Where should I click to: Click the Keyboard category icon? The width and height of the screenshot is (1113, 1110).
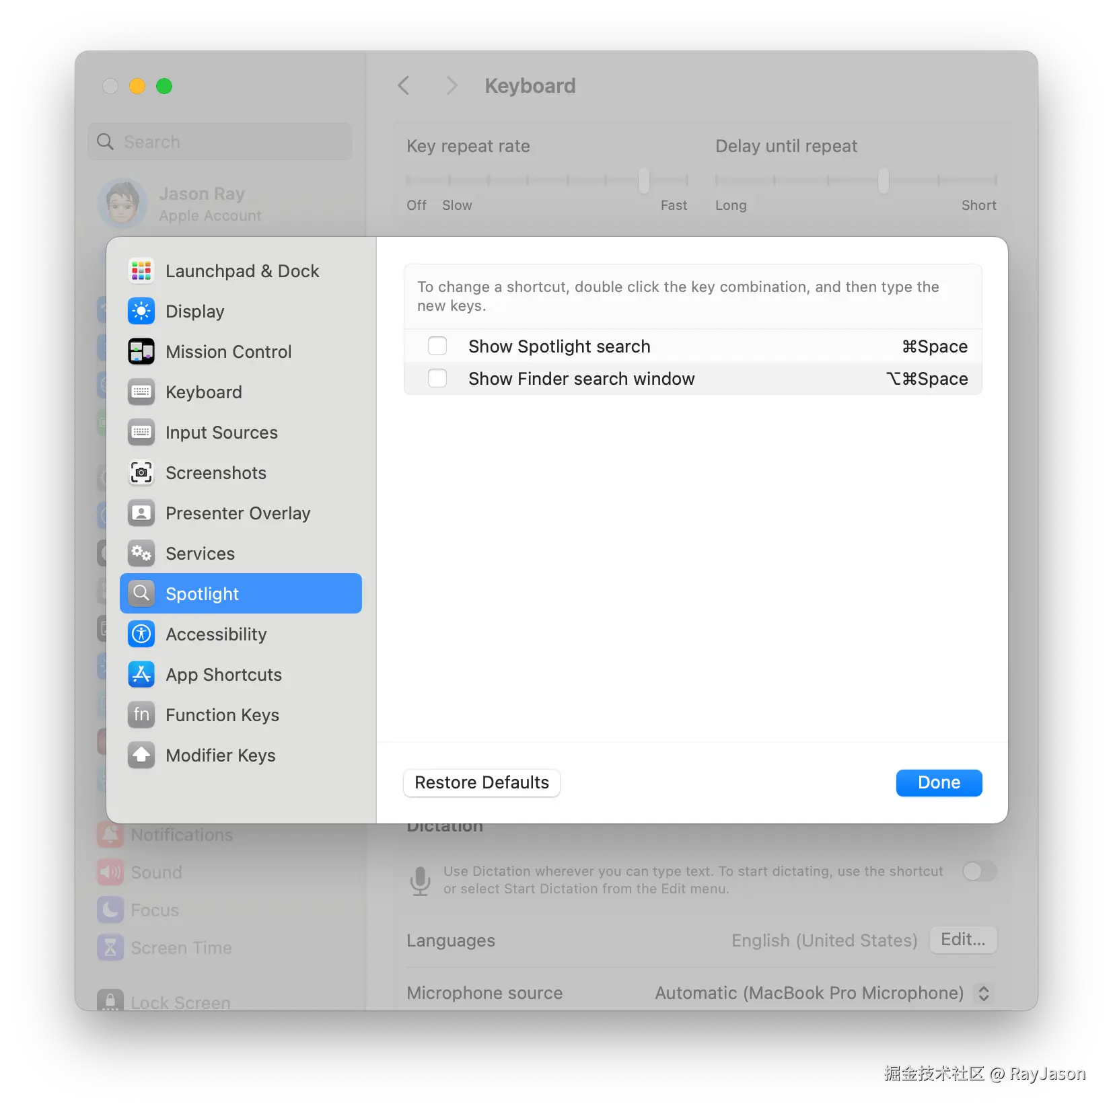point(141,392)
